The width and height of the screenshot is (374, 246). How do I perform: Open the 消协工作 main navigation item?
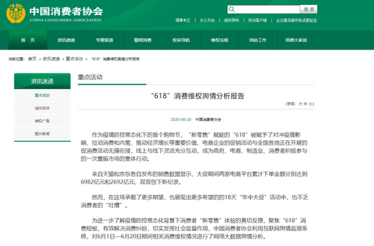click(258, 40)
